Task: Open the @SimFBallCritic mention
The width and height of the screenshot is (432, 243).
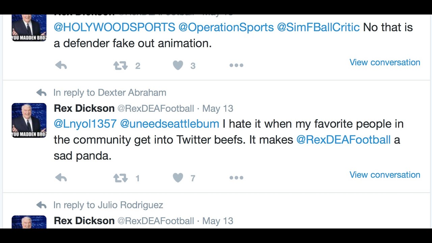Action: point(318,27)
